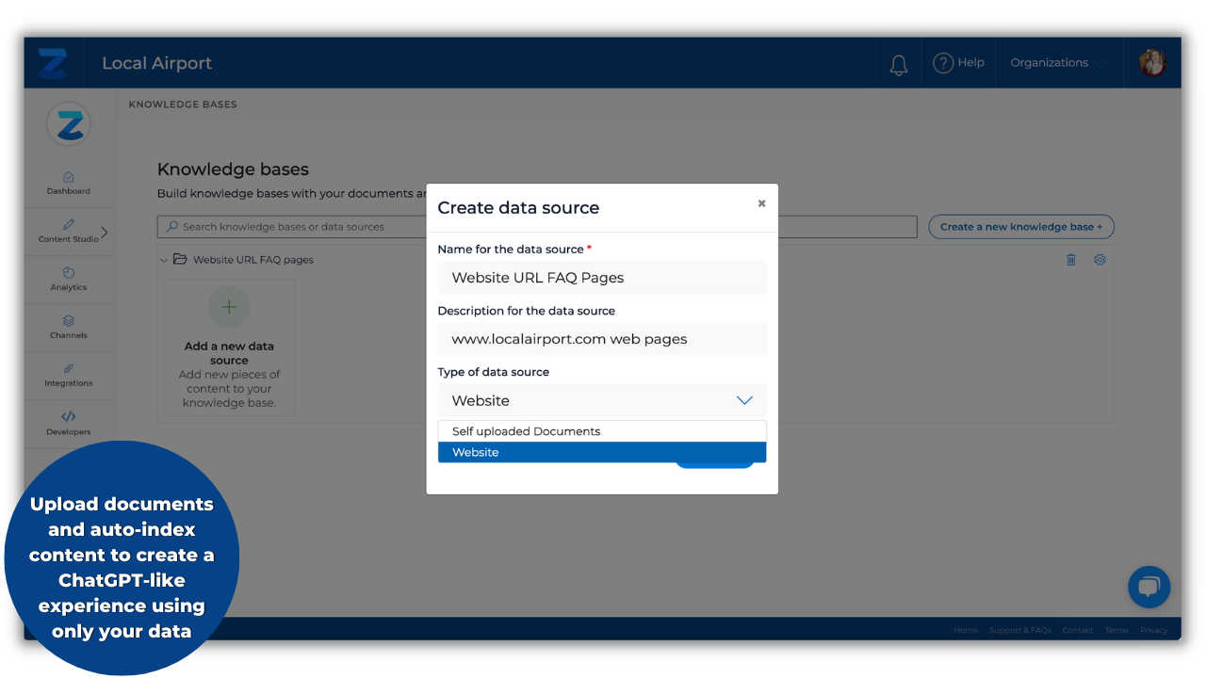The image size is (1206, 678).
Task: Open knowledge base settings gear
Action: [x=1100, y=259]
